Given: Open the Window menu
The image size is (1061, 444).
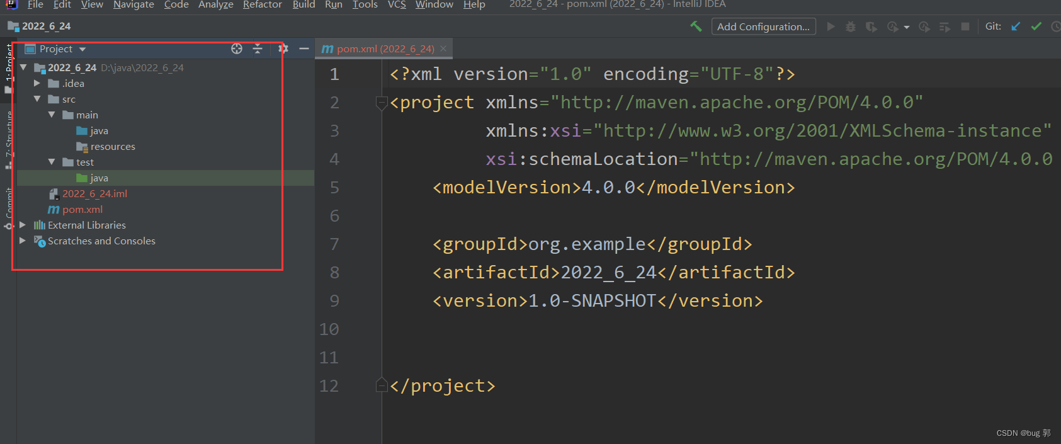Looking at the screenshot, I should coord(434,5).
